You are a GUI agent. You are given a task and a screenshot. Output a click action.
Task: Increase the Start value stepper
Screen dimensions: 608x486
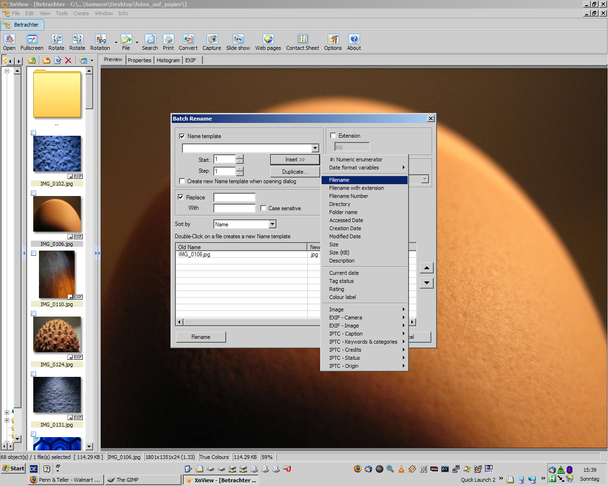tap(240, 157)
